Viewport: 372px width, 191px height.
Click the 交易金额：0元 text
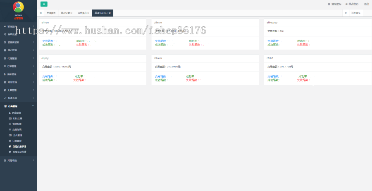(275, 31)
